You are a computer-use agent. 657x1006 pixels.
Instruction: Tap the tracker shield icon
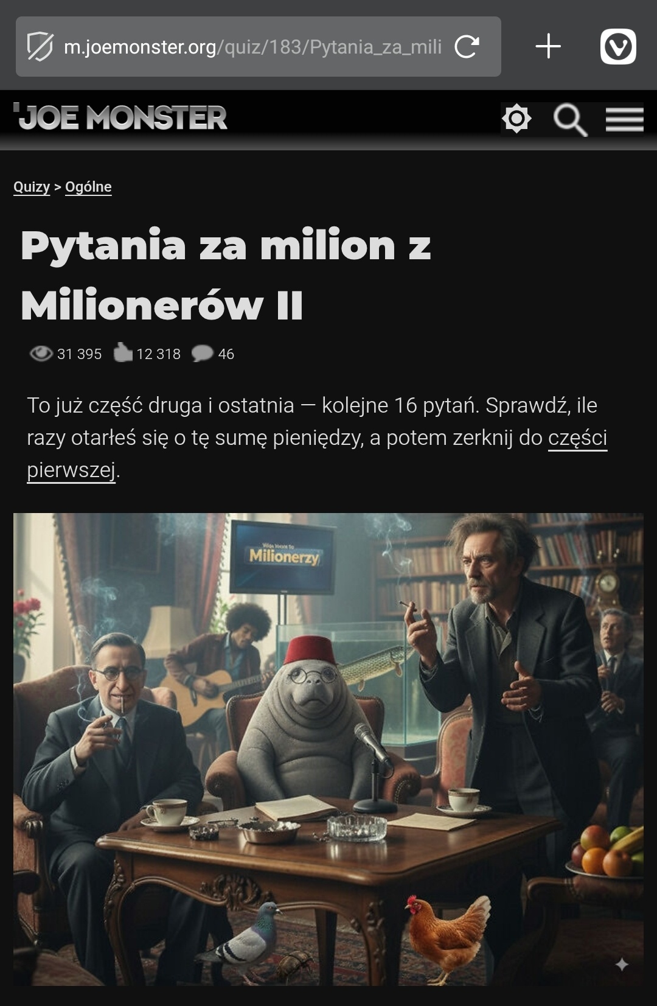[40, 47]
